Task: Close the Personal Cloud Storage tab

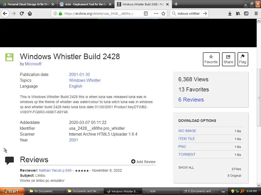Action: (53, 4)
